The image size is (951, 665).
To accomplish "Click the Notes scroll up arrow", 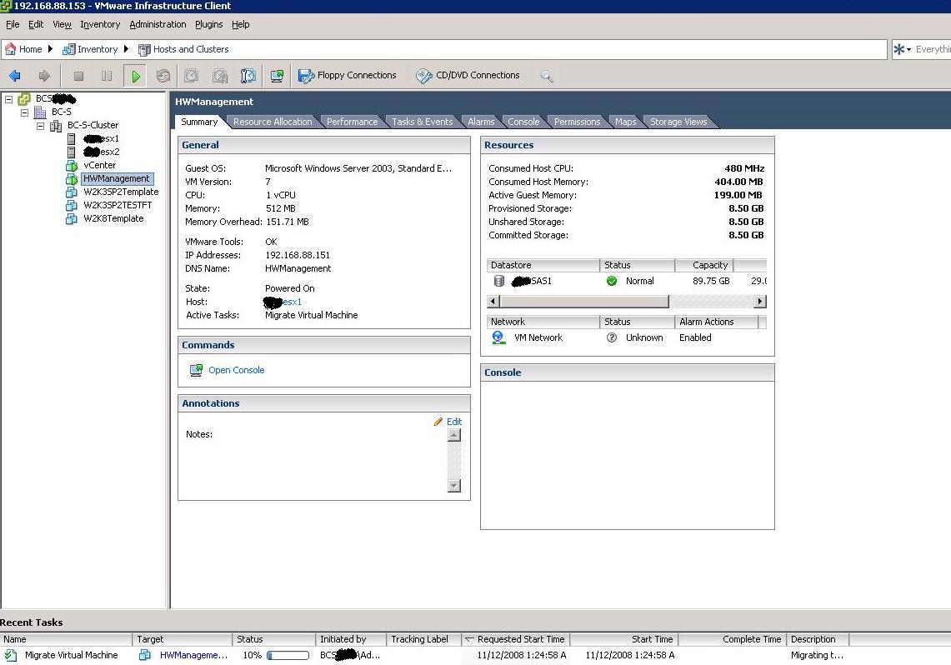I will pos(453,435).
